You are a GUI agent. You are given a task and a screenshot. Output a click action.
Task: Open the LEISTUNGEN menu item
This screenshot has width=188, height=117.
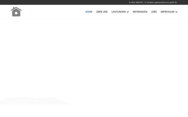(x=118, y=12)
